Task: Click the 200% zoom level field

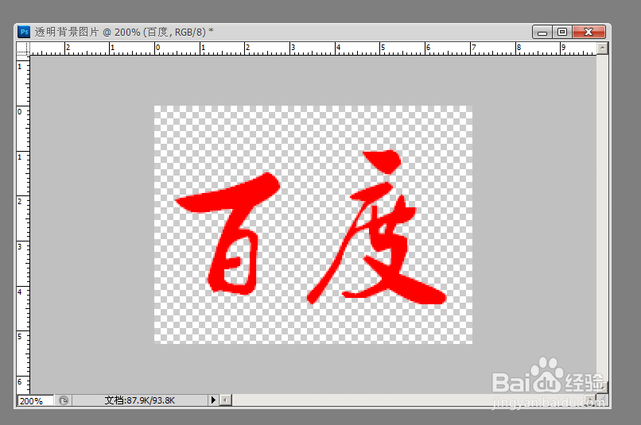Action: [x=35, y=401]
